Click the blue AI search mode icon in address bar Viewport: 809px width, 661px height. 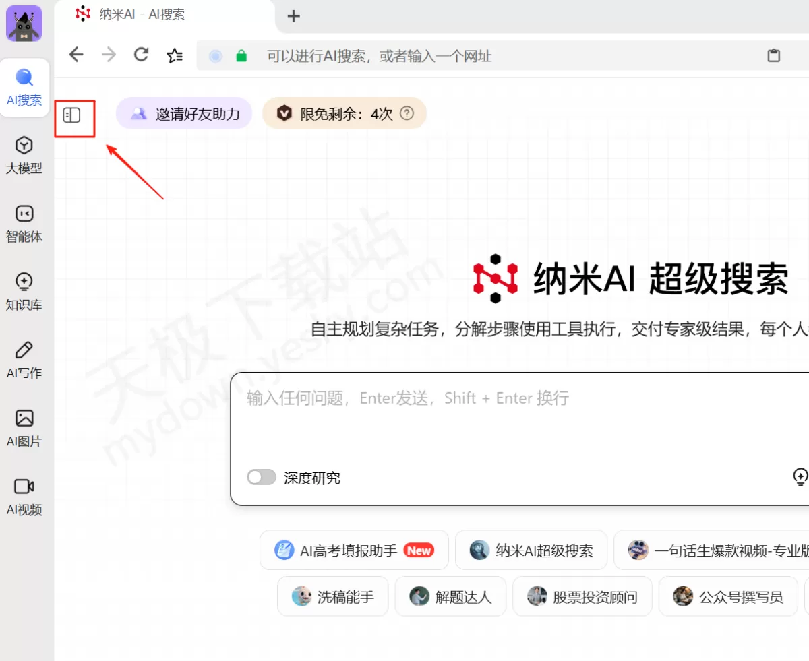216,56
